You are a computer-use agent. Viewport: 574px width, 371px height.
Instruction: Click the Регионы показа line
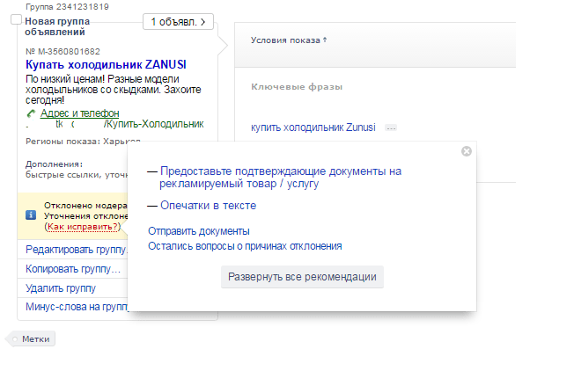pos(83,141)
